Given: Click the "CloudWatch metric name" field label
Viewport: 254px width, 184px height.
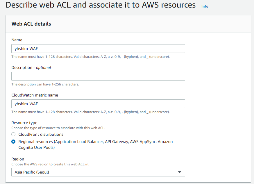Looking at the screenshot, I should coord(35,95).
